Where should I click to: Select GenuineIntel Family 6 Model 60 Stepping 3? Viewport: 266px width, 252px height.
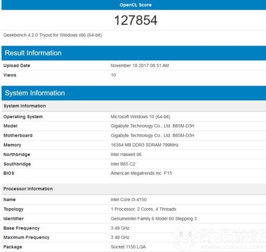point(154,219)
